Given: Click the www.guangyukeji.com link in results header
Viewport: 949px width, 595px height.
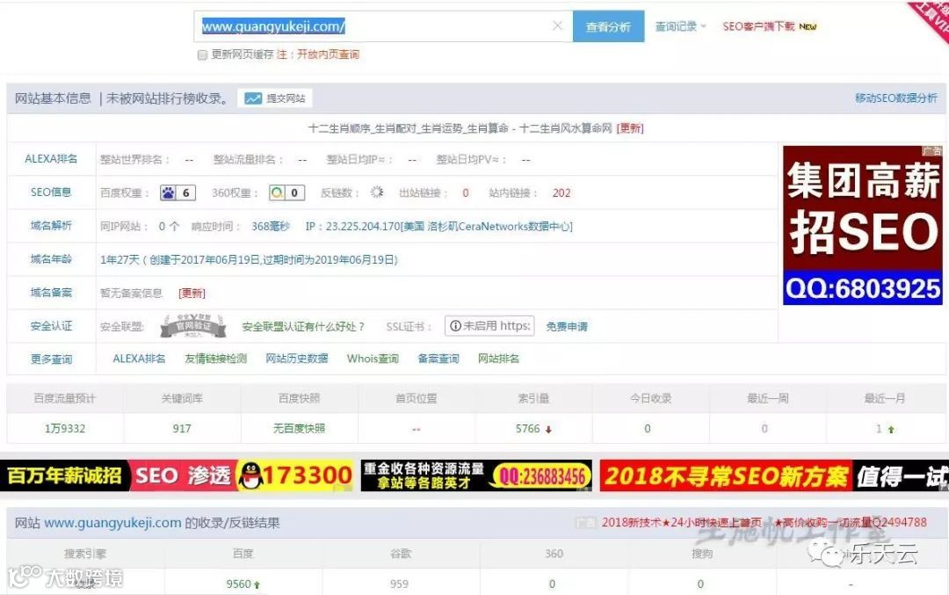Looking at the screenshot, I should pos(112,523).
